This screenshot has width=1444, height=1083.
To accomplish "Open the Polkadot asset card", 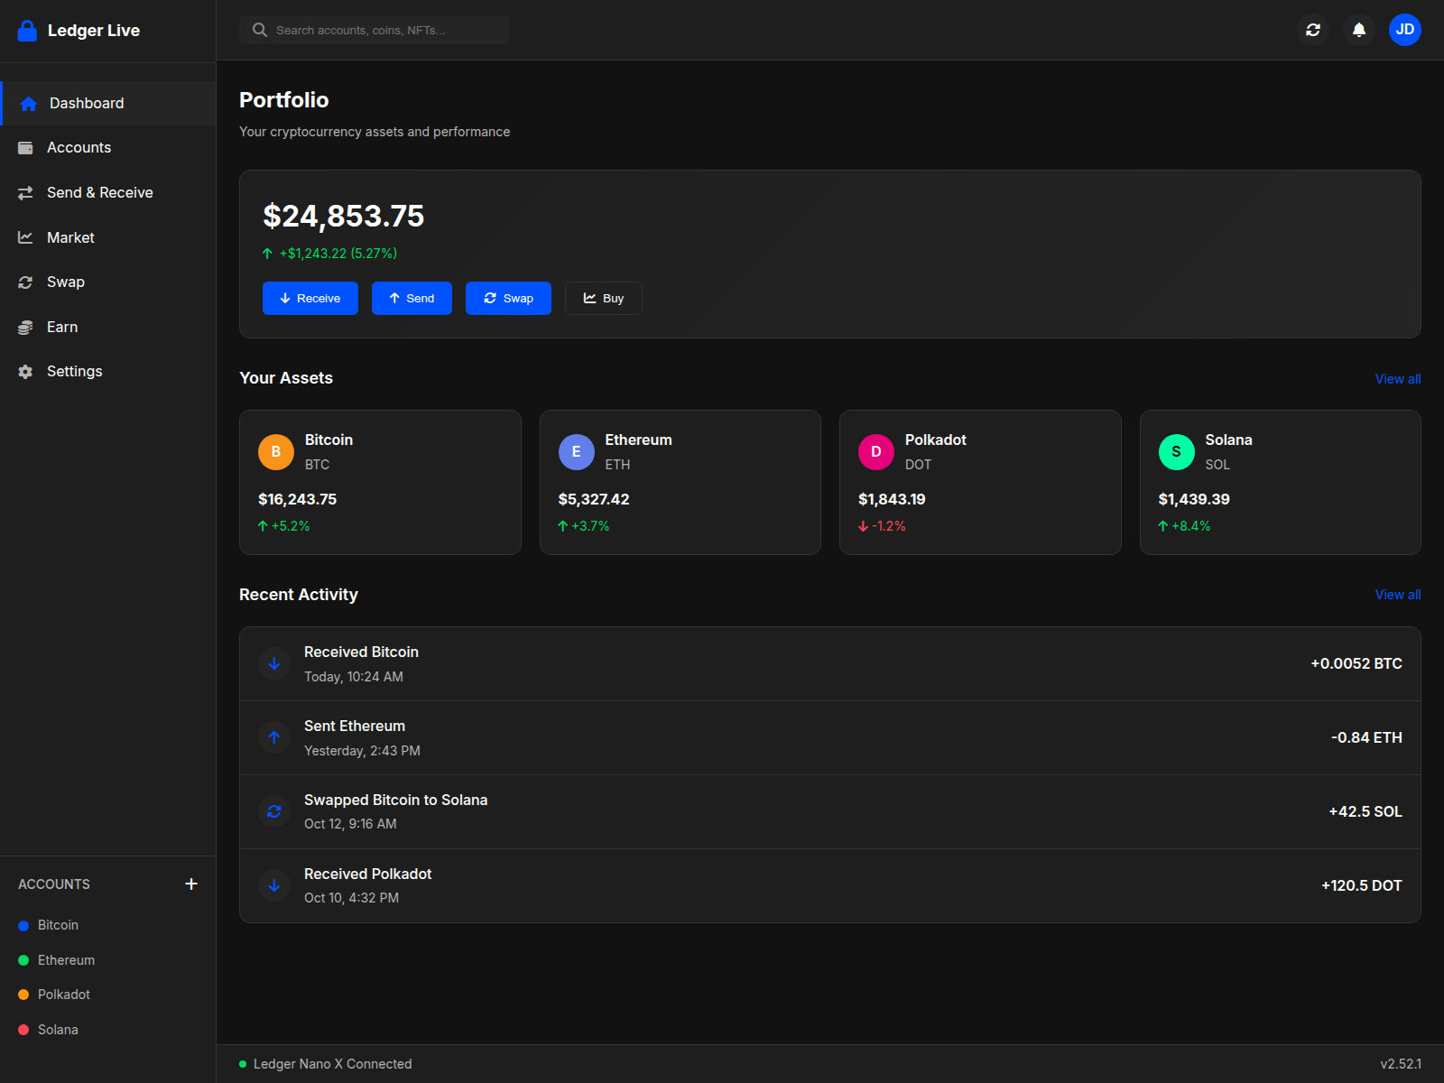I will 980,483.
